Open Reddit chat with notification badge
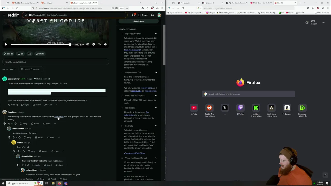Screen dimensions: 331x186 click(x=133, y=15)
